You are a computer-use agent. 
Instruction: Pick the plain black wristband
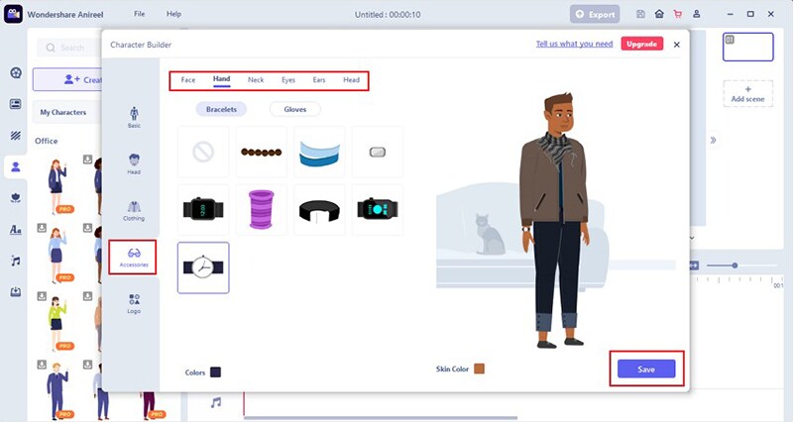pos(319,209)
